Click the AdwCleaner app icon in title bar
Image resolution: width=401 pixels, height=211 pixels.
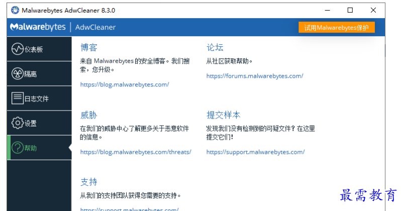coord(15,10)
